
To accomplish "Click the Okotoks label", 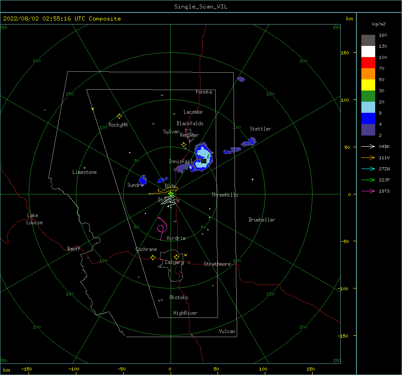I will (179, 297).
